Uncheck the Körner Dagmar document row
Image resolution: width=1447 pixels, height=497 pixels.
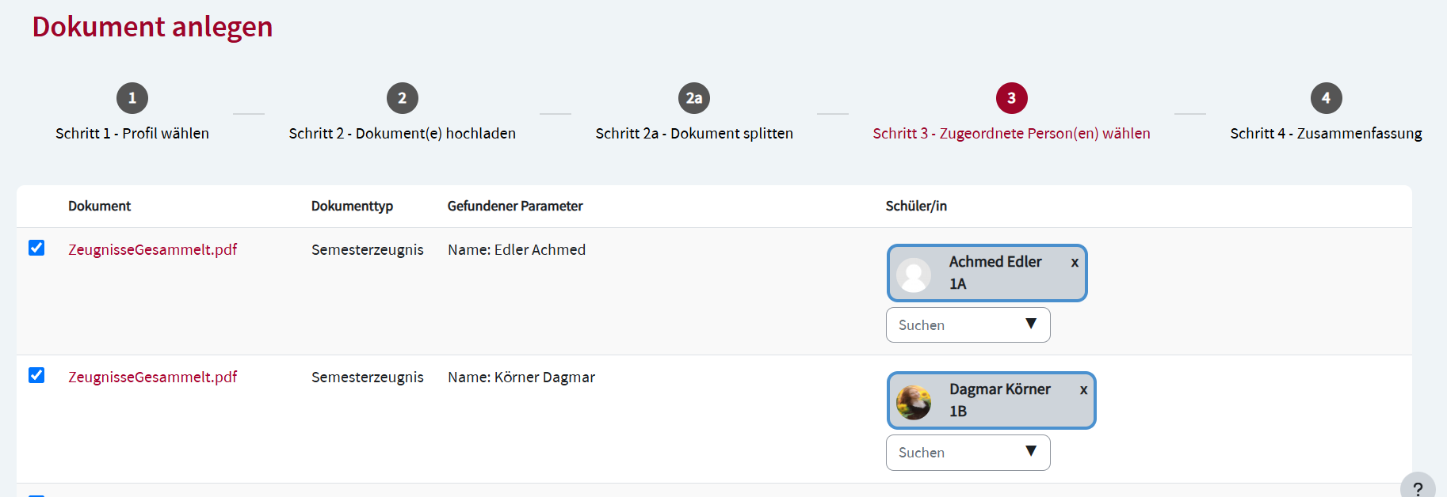click(36, 375)
